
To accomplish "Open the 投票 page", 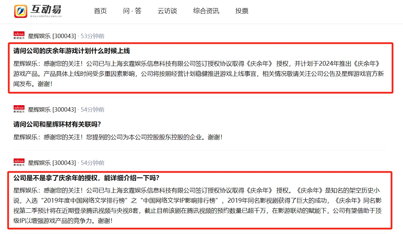I will pyautogui.click(x=242, y=11).
